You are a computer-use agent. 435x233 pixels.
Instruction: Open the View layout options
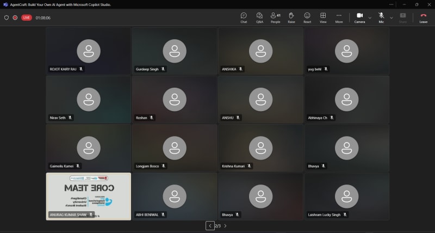point(323,18)
